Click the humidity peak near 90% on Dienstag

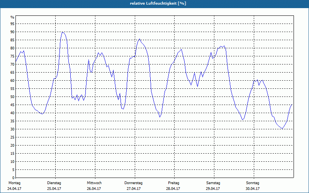(63, 32)
